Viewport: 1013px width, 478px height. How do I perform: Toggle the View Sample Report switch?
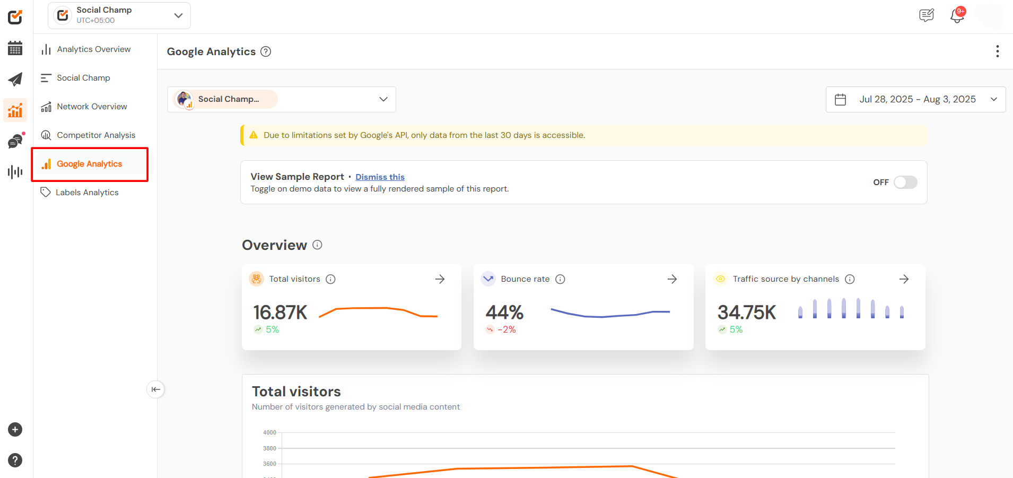[905, 182]
